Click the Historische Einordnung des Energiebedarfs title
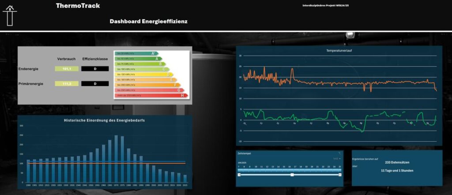This screenshot has width=452, height=195. 105,120
